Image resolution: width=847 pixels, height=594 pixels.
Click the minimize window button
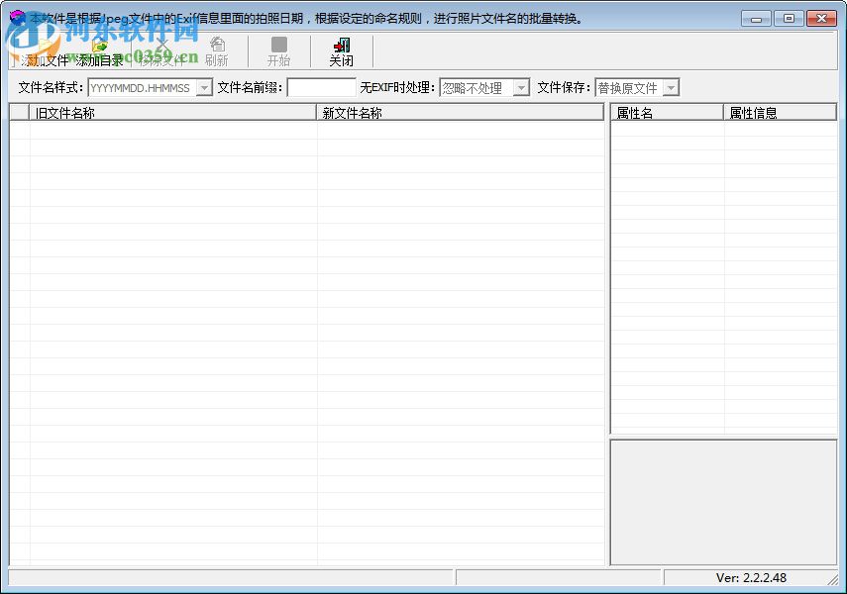pos(756,17)
